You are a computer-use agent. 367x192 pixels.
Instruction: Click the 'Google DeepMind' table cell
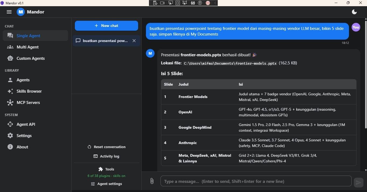click(195, 127)
